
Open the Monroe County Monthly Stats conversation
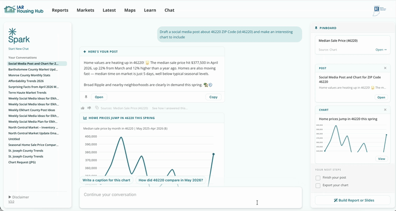pos(29,75)
